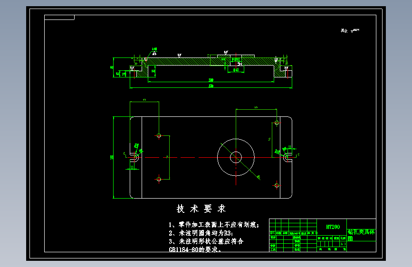Select the HT200 material label

point(333,227)
